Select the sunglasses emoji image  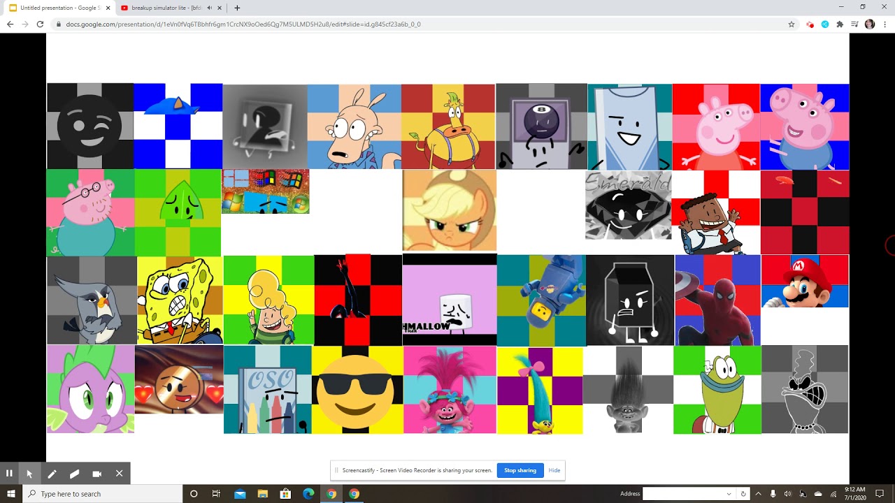point(357,390)
